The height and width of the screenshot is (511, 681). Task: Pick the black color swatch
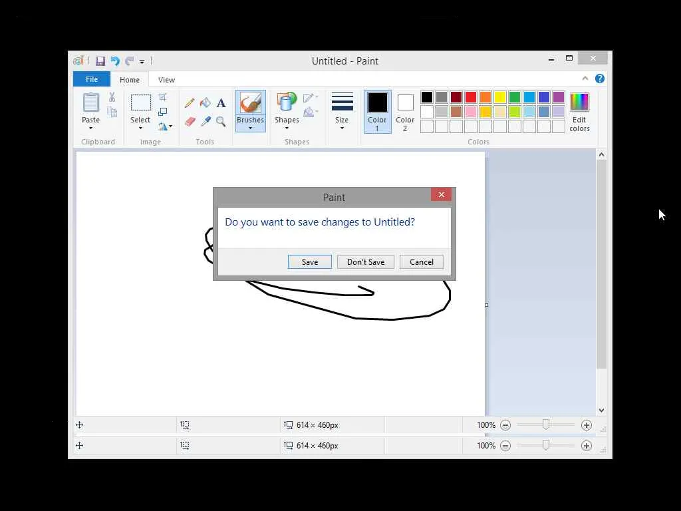point(427,97)
